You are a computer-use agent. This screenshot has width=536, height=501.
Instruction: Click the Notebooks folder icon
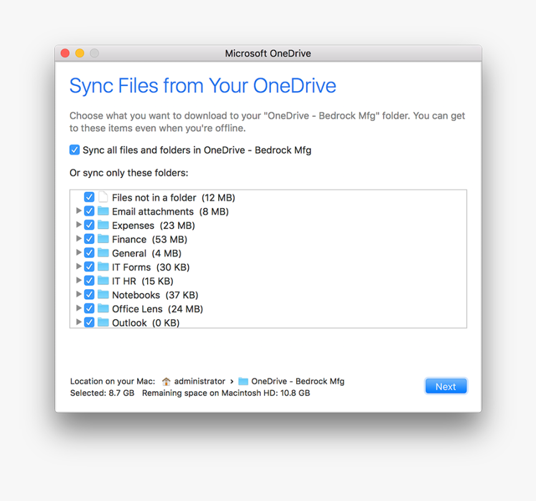tap(103, 294)
